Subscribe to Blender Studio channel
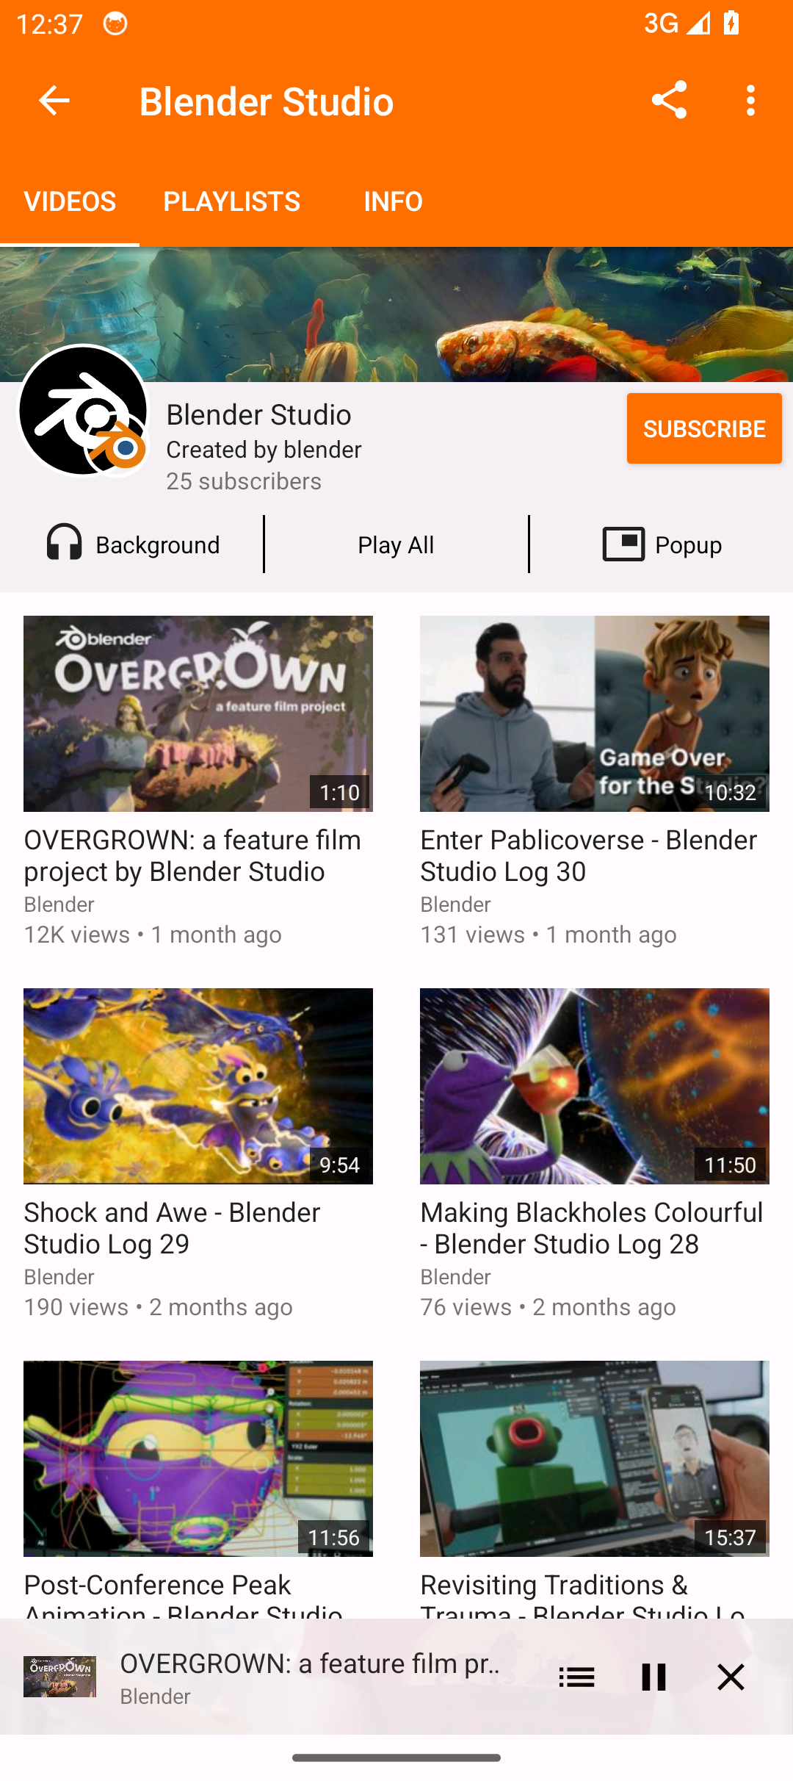 [x=704, y=428]
